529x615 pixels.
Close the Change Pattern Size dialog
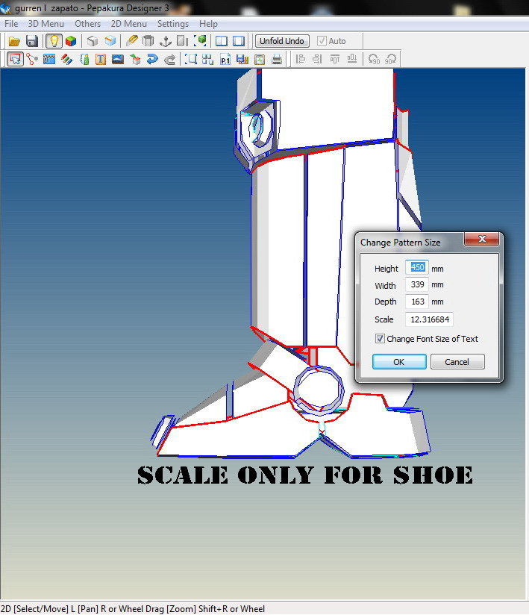click(482, 239)
